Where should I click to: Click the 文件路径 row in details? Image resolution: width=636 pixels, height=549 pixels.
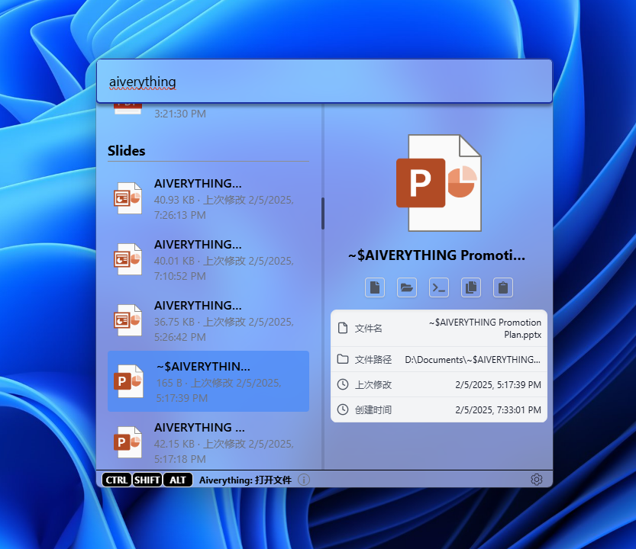pos(439,359)
